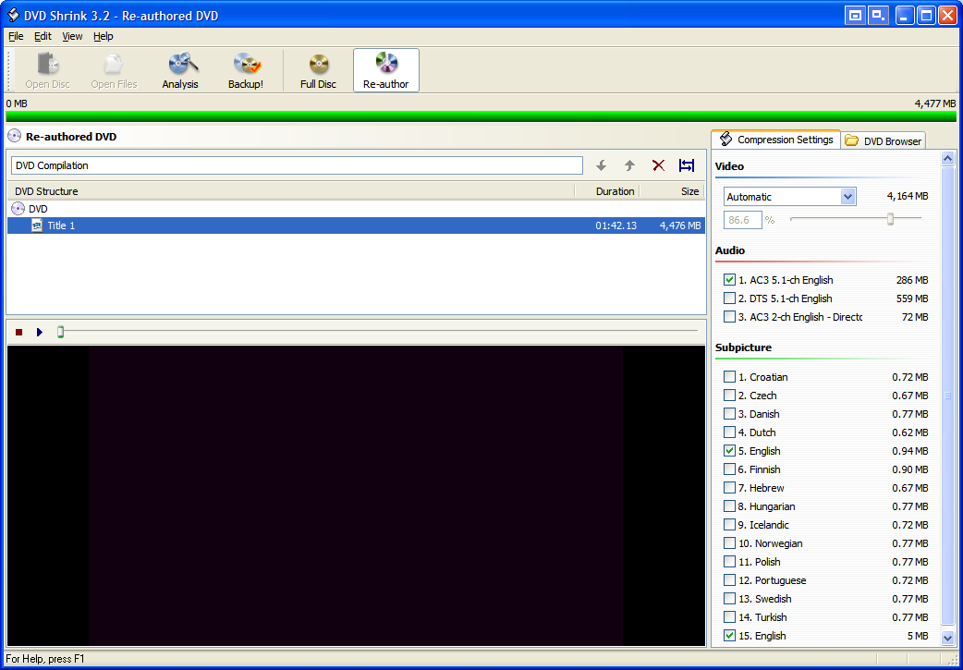Switch to the DVD Browser tab

(x=883, y=140)
